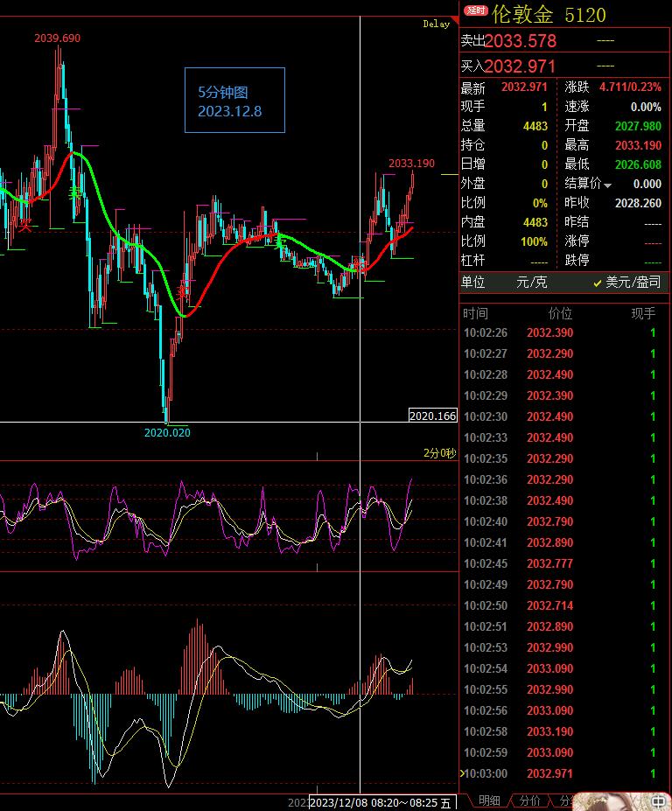Open the 明细 tab

point(489,801)
